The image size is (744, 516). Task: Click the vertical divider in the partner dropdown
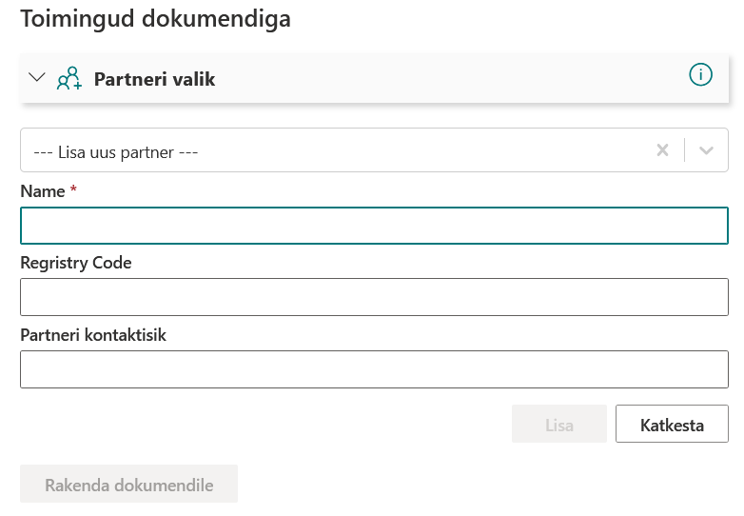coord(684,150)
